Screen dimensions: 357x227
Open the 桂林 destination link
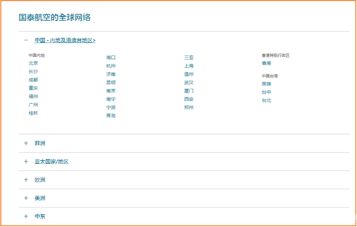coord(33,113)
